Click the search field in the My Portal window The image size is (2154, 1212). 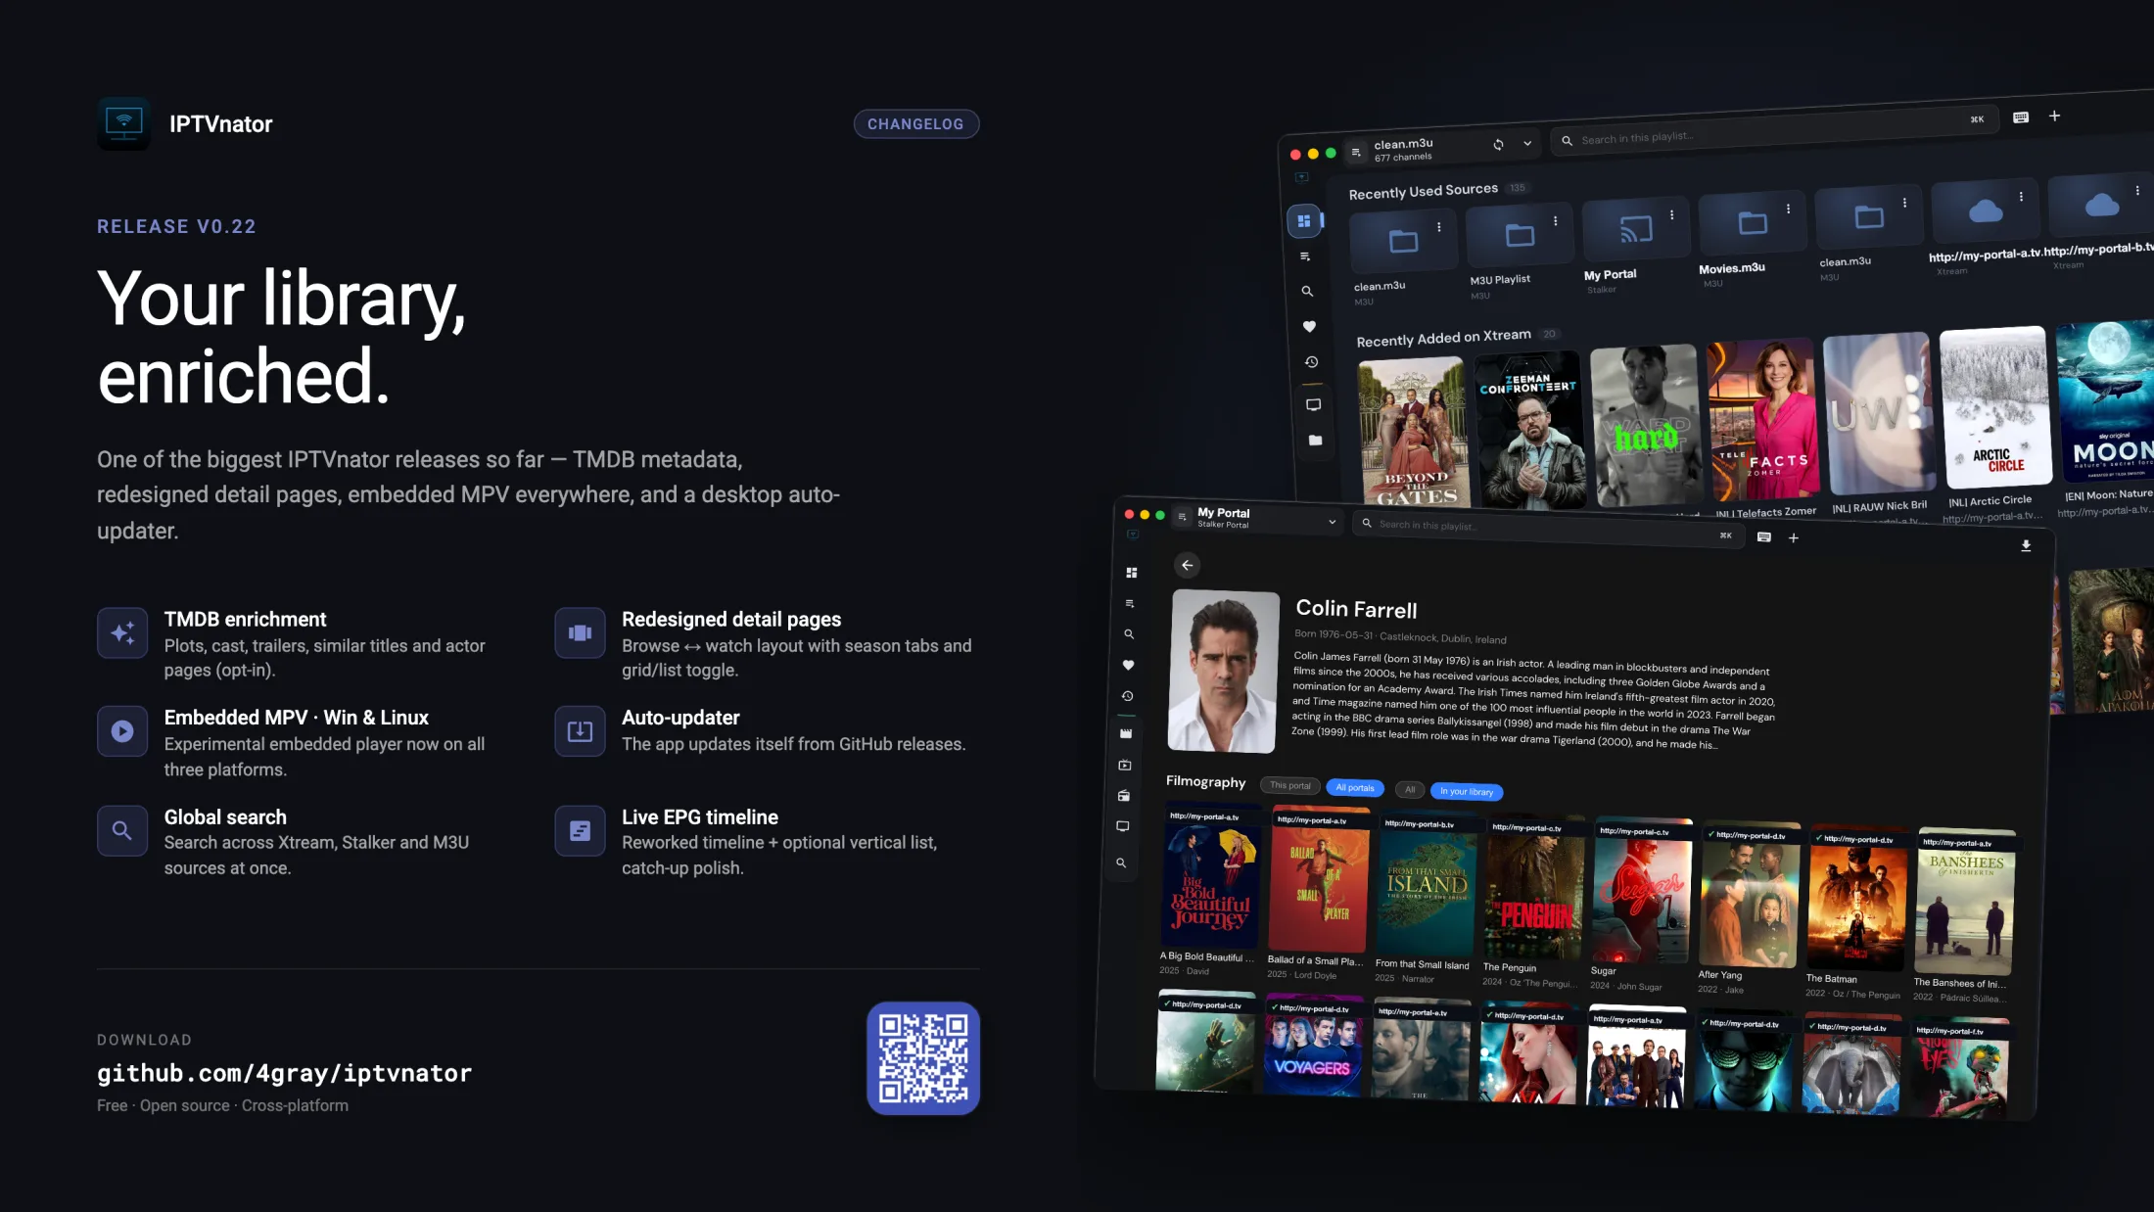(x=1548, y=529)
